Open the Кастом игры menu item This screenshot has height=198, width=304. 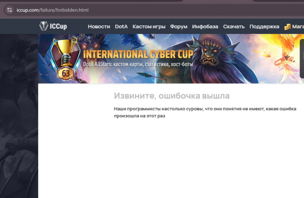149,27
